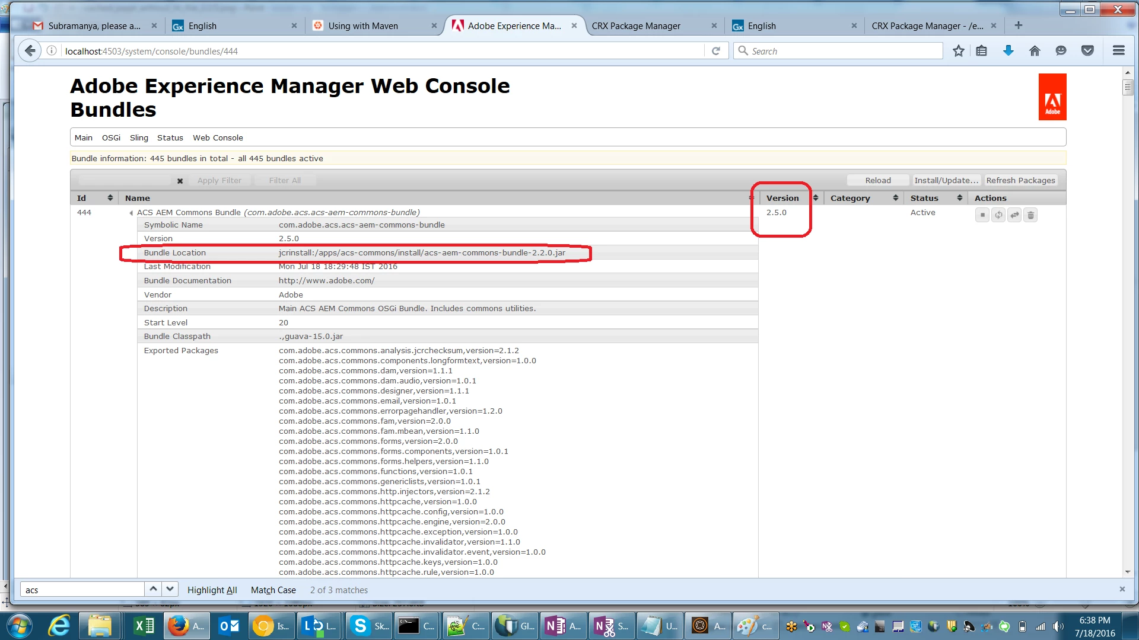
Task: Toggle Match Case in find bar
Action: coord(273,590)
